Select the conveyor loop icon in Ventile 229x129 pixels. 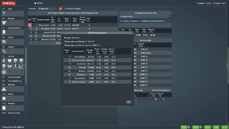click(x=10, y=66)
